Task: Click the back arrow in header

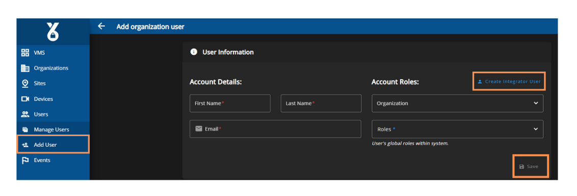Action: pos(101,26)
